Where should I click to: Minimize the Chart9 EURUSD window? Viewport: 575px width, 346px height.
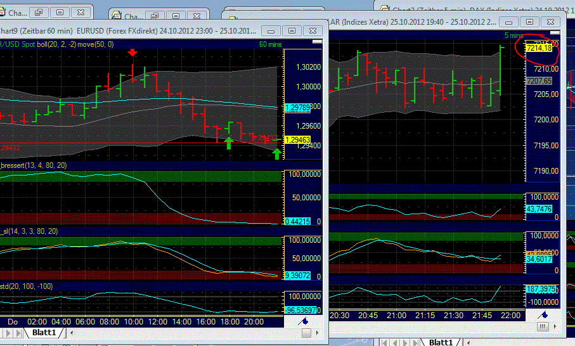click(x=271, y=31)
